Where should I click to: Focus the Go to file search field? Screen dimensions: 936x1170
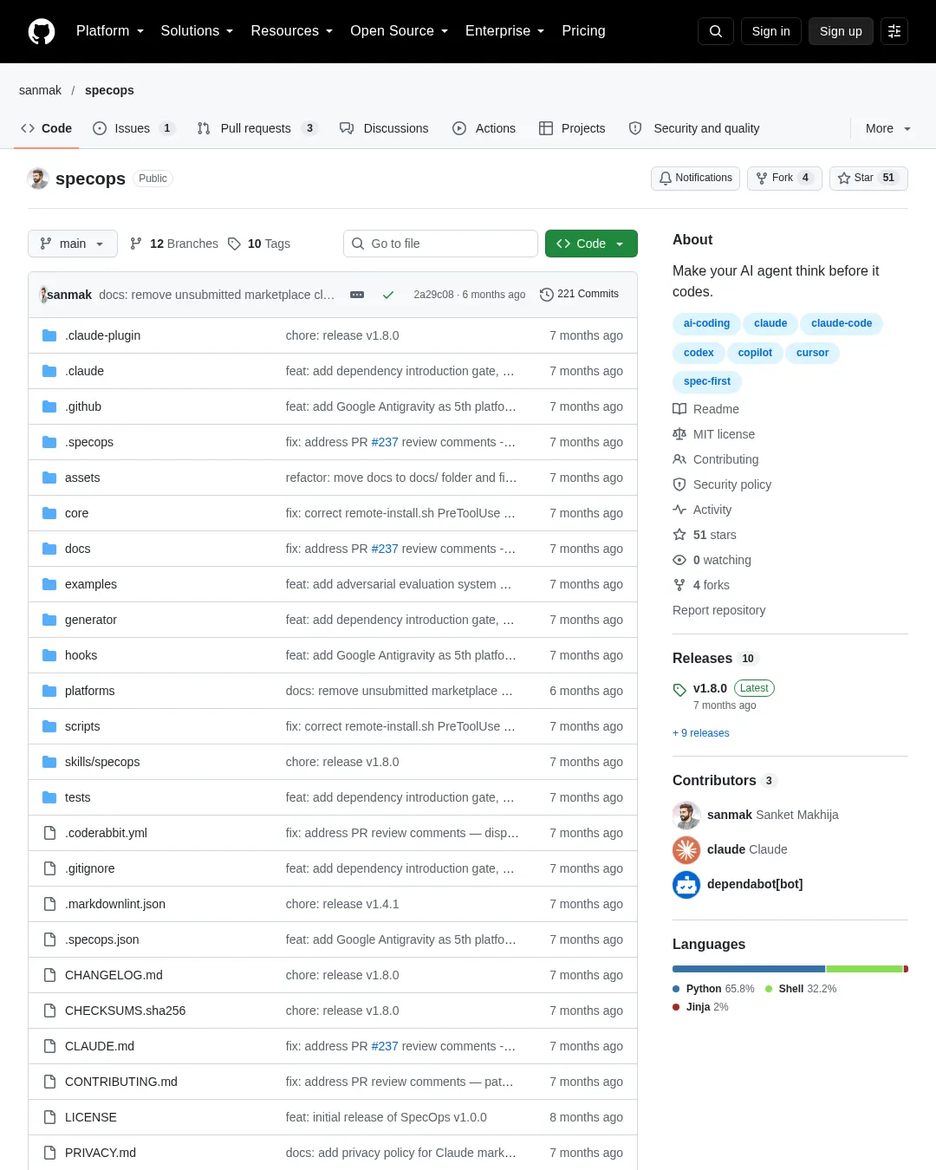tap(440, 244)
